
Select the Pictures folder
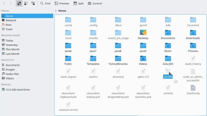(x=193, y=48)
